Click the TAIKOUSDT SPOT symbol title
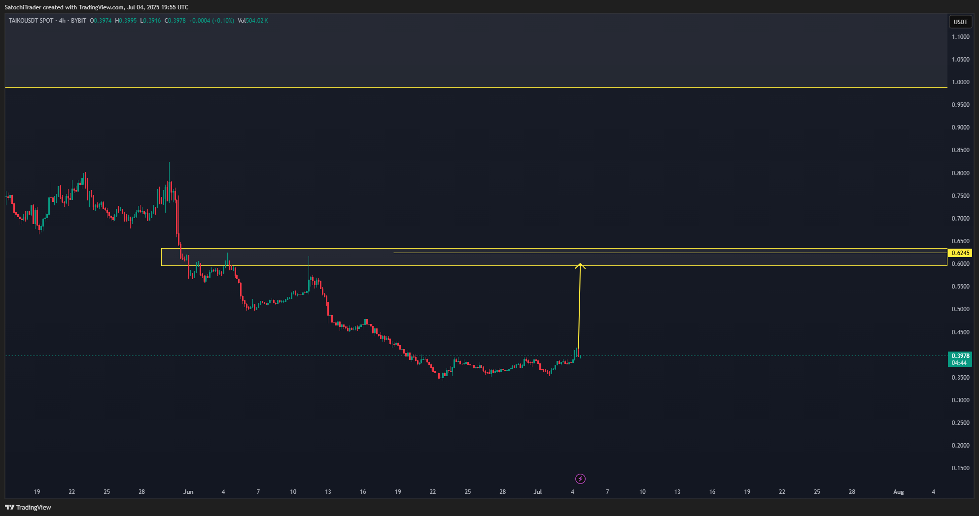 pos(31,21)
